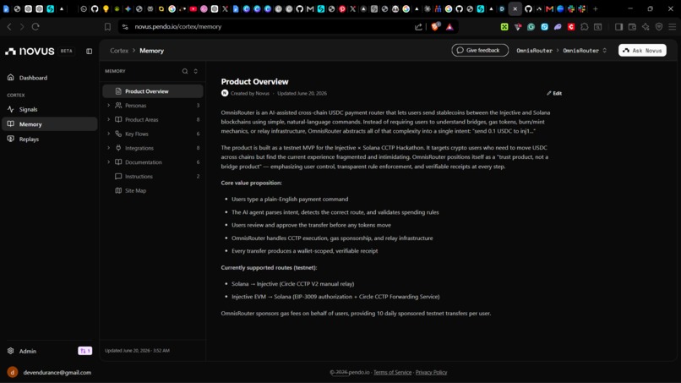The image size is (681, 383).
Task: Click the browser address bar
Action: tap(270, 27)
